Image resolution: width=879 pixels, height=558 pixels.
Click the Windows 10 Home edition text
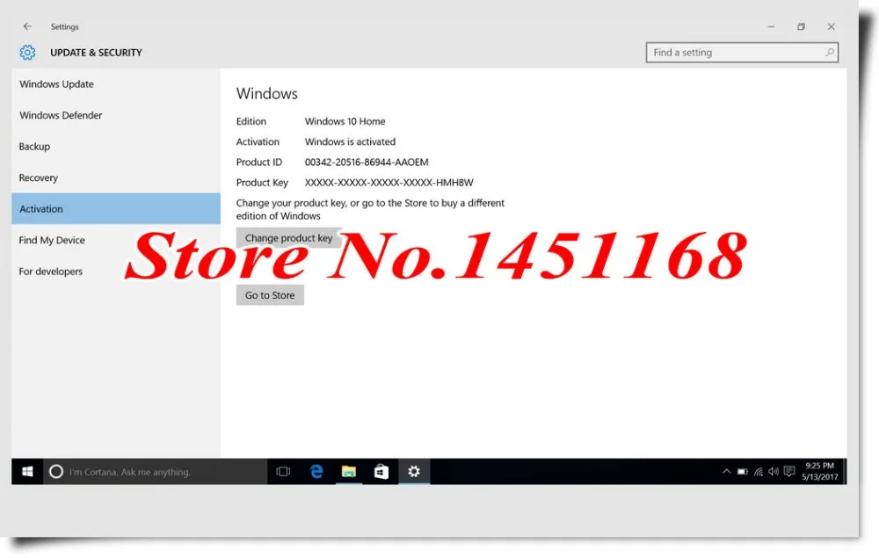345,121
